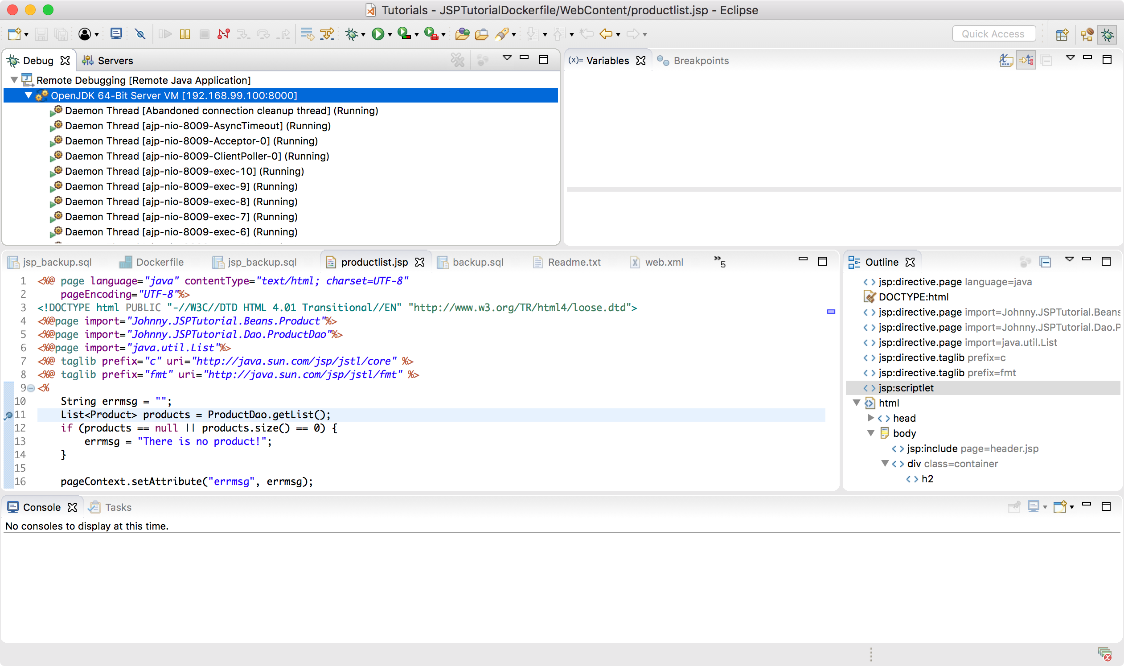This screenshot has height=666, width=1124.
Task: Collapse the OpenJDK 64-Bit Server VM node
Action: click(x=28, y=95)
